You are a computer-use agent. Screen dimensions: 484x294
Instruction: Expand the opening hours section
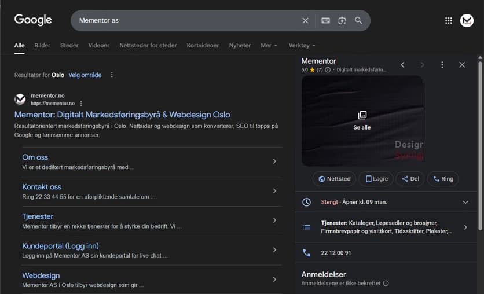coord(465,202)
